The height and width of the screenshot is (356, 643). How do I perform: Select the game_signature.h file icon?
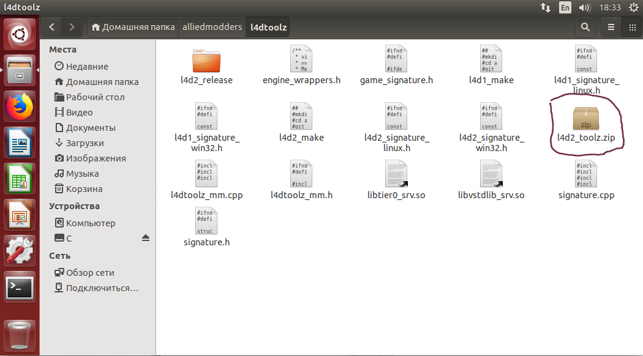point(396,59)
